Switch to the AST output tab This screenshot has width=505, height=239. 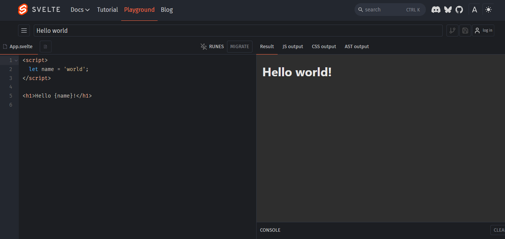pos(357,47)
